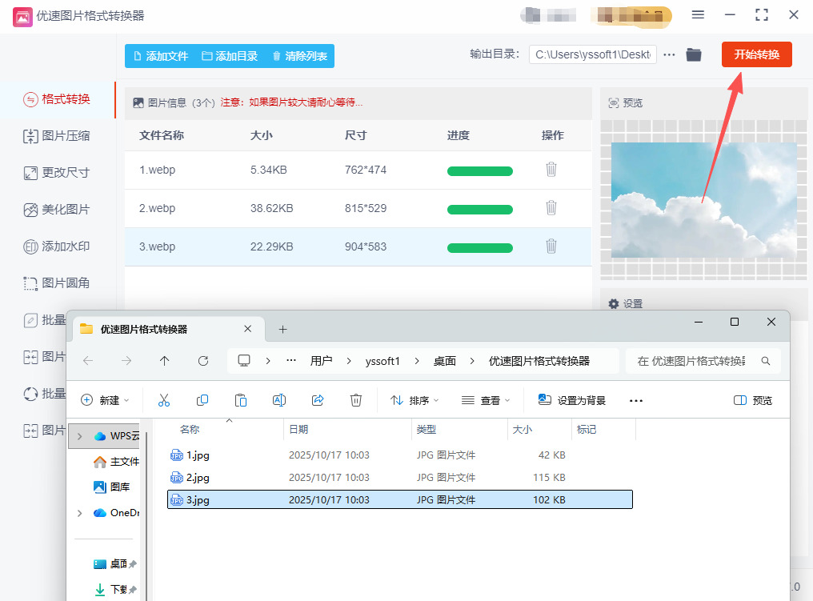Image resolution: width=813 pixels, height=601 pixels.
Task: Open the output directory folder icon
Action: [x=693, y=55]
